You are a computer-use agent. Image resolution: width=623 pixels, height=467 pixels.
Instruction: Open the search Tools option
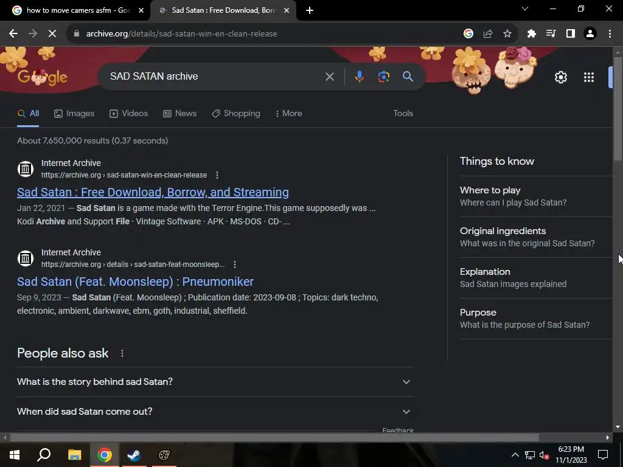coord(403,114)
